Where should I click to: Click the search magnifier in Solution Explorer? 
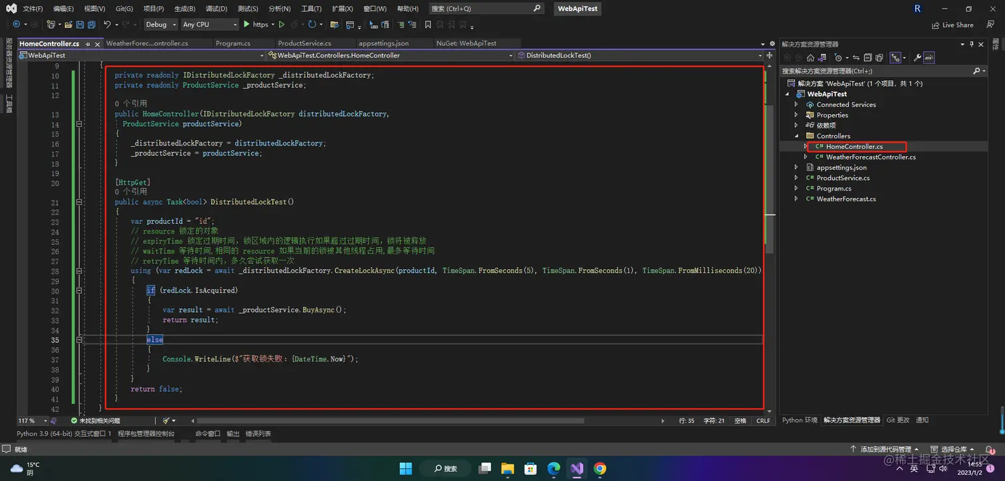click(977, 70)
